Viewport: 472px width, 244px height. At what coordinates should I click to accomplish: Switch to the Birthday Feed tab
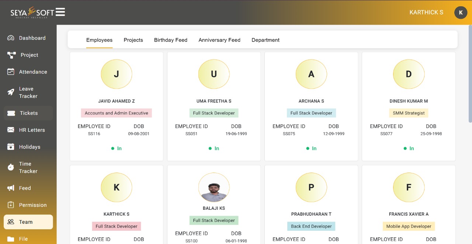click(x=171, y=40)
